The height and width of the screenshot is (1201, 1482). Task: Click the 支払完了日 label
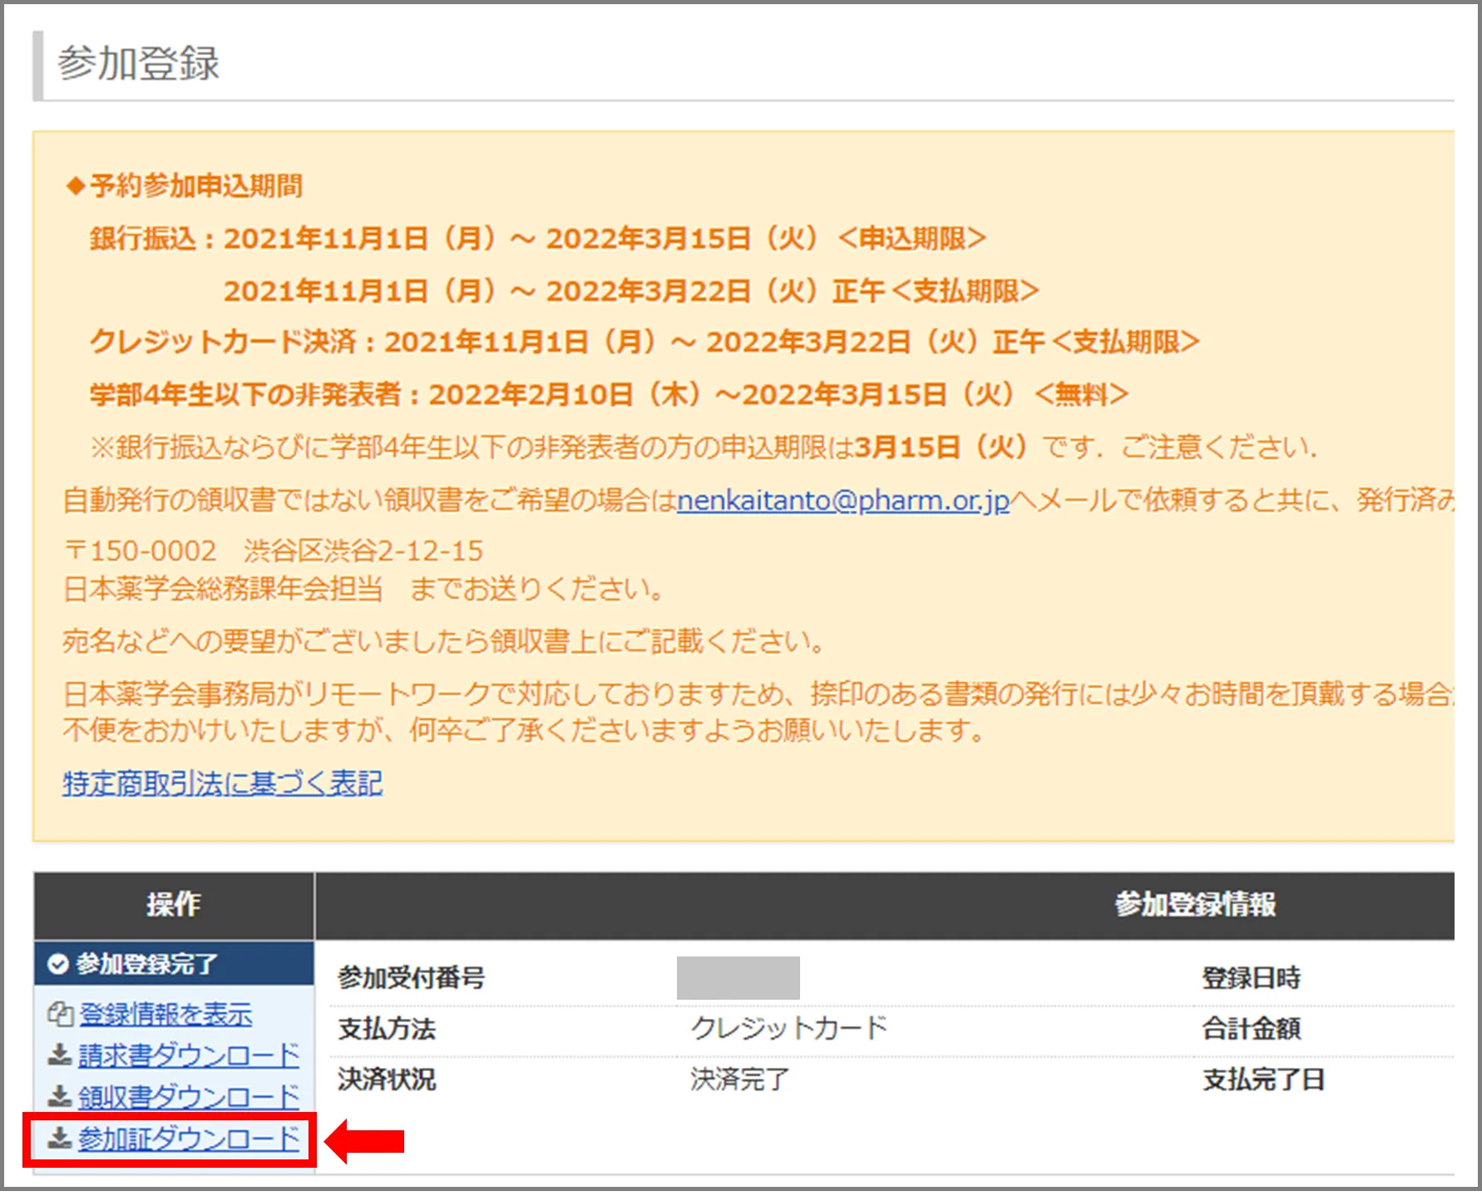click(x=1262, y=1080)
